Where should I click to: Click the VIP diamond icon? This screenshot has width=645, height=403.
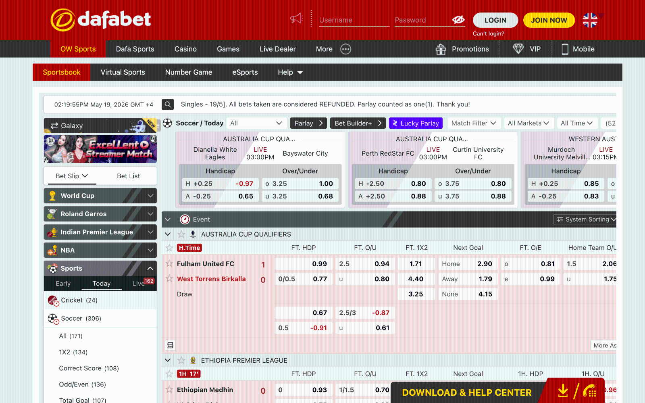pyautogui.click(x=518, y=49)
